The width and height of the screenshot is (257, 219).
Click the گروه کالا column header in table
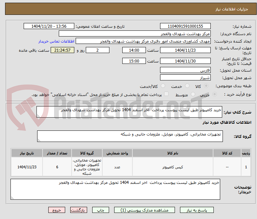(x=87, y=153)
